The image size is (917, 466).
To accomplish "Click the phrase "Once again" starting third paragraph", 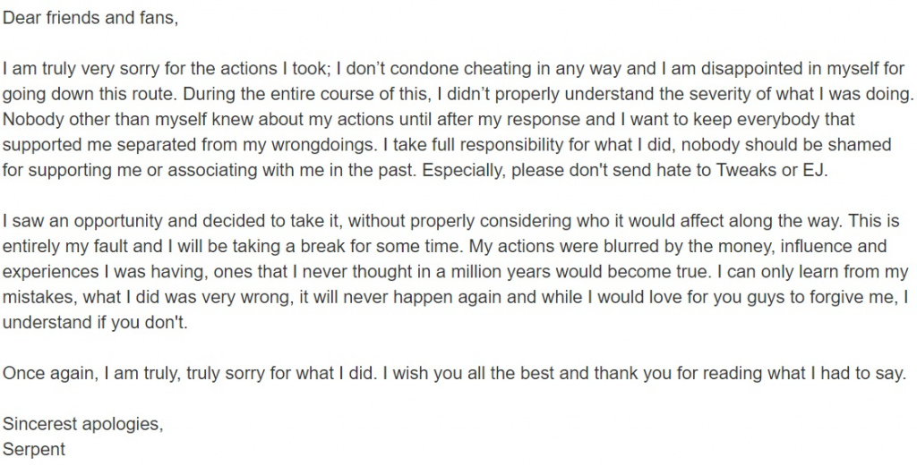I will [x=50, y=373].
